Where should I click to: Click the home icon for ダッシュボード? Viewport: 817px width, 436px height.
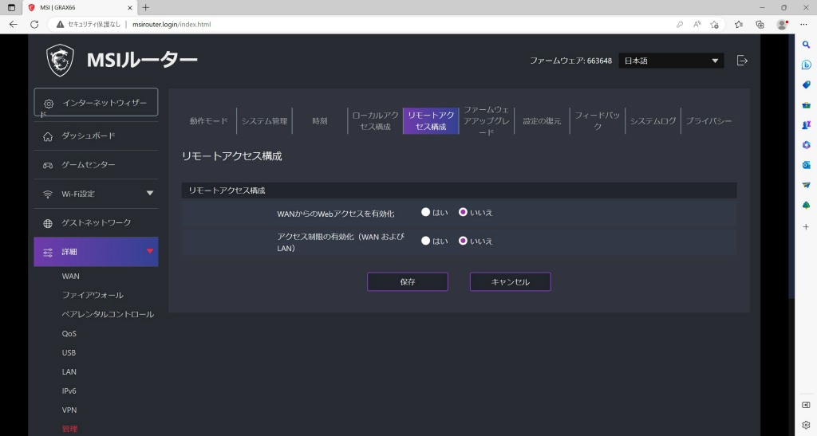tap(48, 136)
